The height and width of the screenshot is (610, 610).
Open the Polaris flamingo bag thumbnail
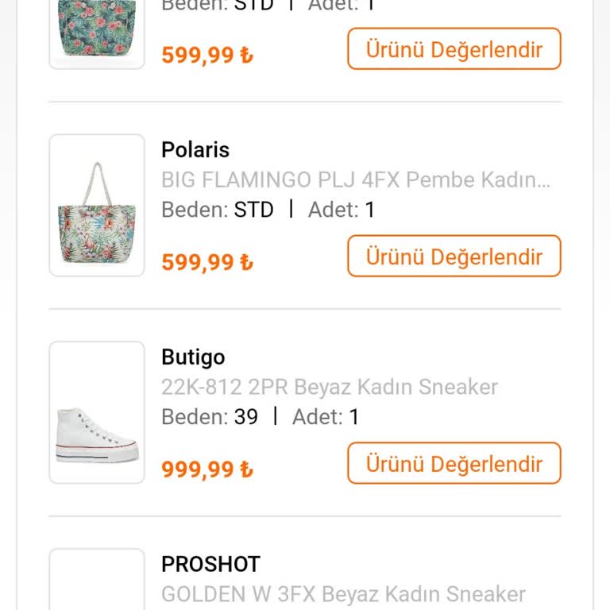pyautogui.click(x=97, y=205)
